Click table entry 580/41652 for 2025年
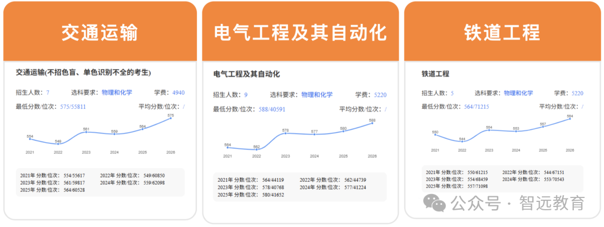 (274, 195)
